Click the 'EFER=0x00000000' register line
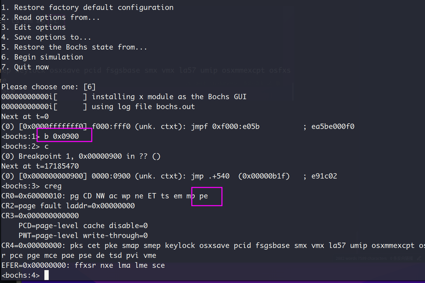Image resolution: width=425 pixels, height=283 pixels. click(83, 265)
